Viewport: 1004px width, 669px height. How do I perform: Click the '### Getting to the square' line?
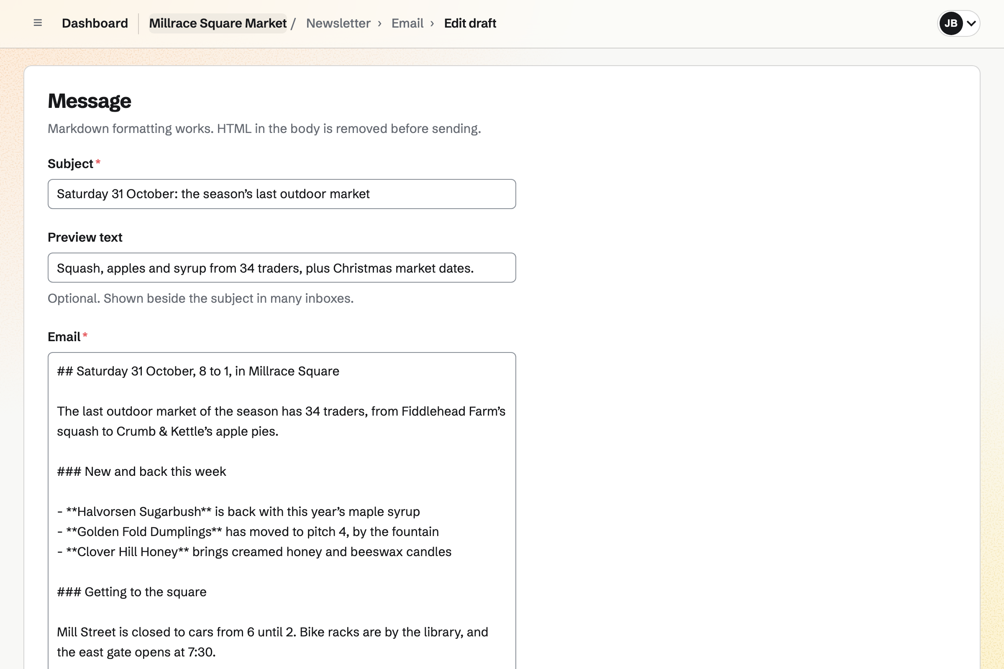(132, 592)
